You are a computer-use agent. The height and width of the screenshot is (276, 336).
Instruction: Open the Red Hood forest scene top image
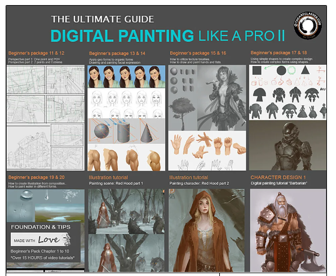click(x=126, y=211)
